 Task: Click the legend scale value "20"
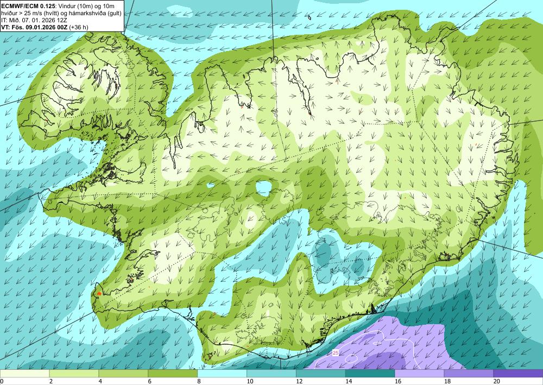pos(497,381)
